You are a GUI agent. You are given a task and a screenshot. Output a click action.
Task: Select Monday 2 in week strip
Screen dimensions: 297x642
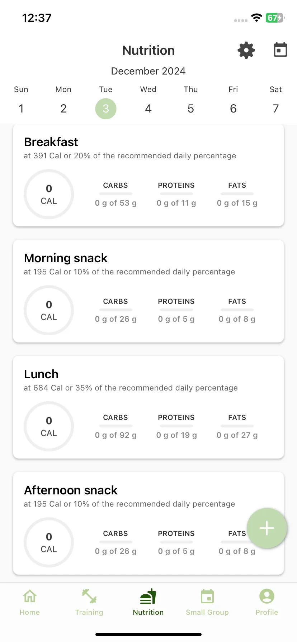coord(63,109)
